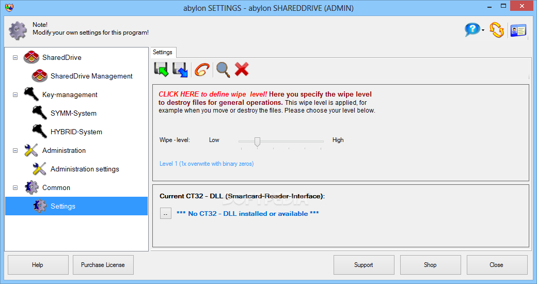537x284 pixels.
Task: Select the Key-management tree label
Action: click(70, 94)
